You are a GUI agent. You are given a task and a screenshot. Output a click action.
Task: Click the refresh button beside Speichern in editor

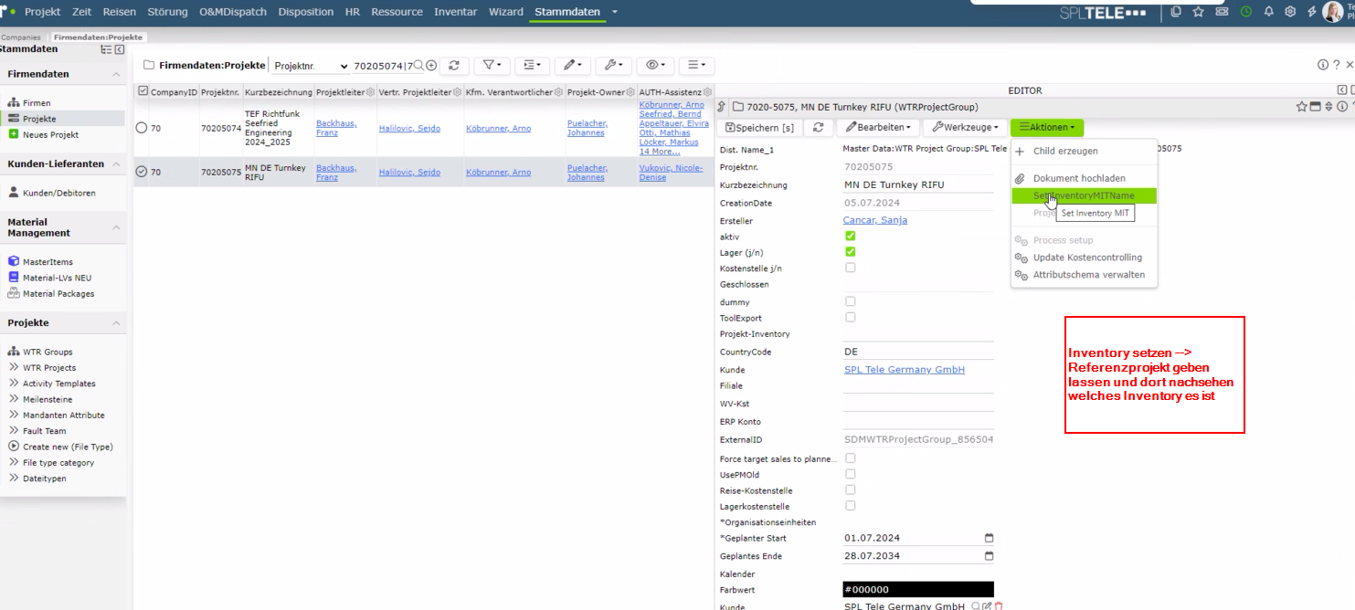click(819, 128)
